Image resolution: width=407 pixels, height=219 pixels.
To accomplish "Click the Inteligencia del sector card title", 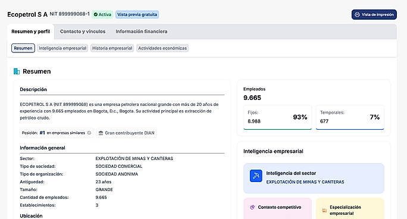I will 291,173.
